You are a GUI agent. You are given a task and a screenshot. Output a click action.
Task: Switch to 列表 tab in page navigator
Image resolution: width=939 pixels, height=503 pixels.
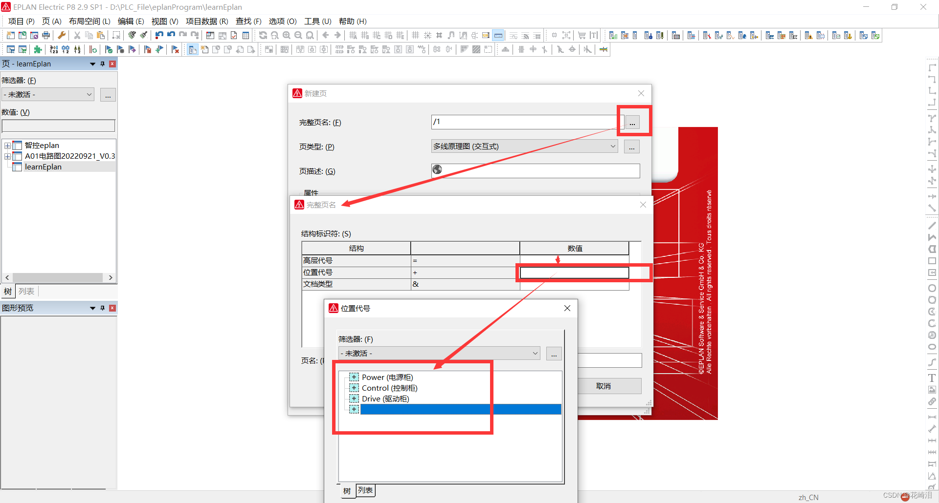[x=26, y=292]
